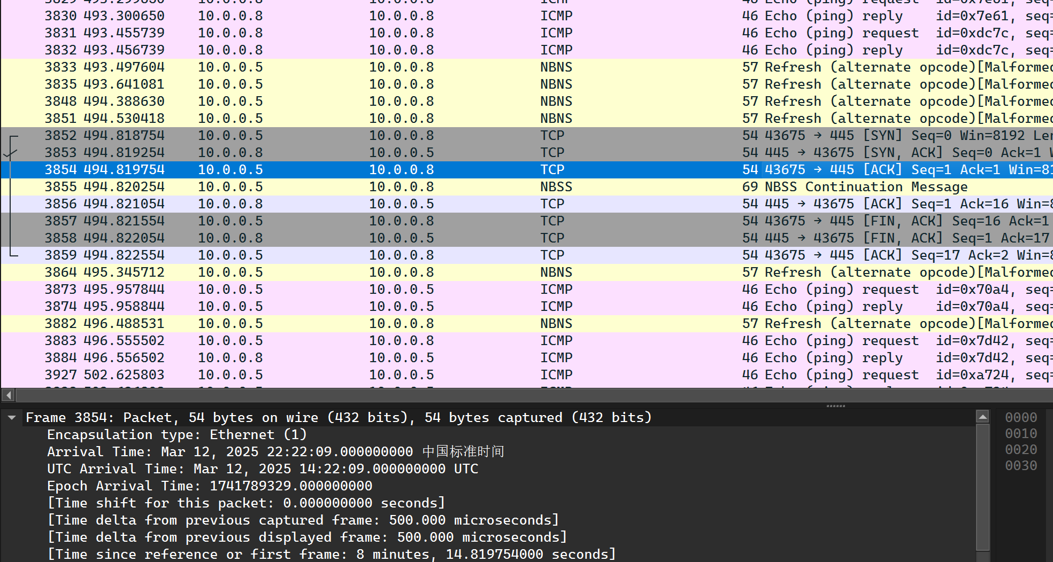Select the Epoch Arrival Time detail line
The image size is (1053, 562).
[210, 486]
